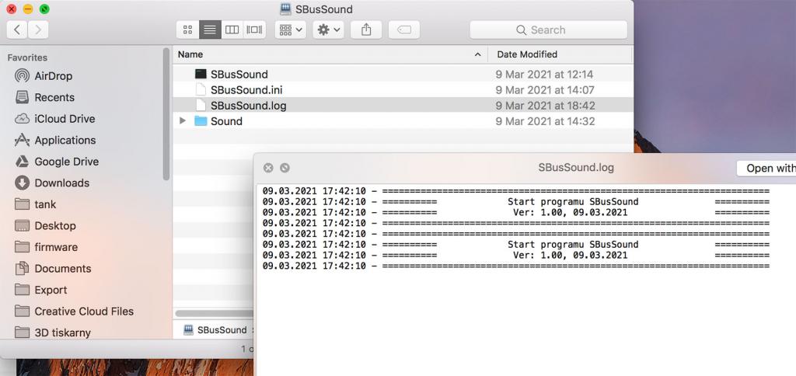Open the group-by arrange dropdown
Screen dimensions: 796x376
pos(291,30)
